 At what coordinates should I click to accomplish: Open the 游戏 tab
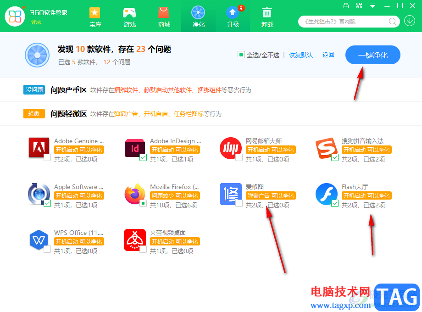point(129,17)
